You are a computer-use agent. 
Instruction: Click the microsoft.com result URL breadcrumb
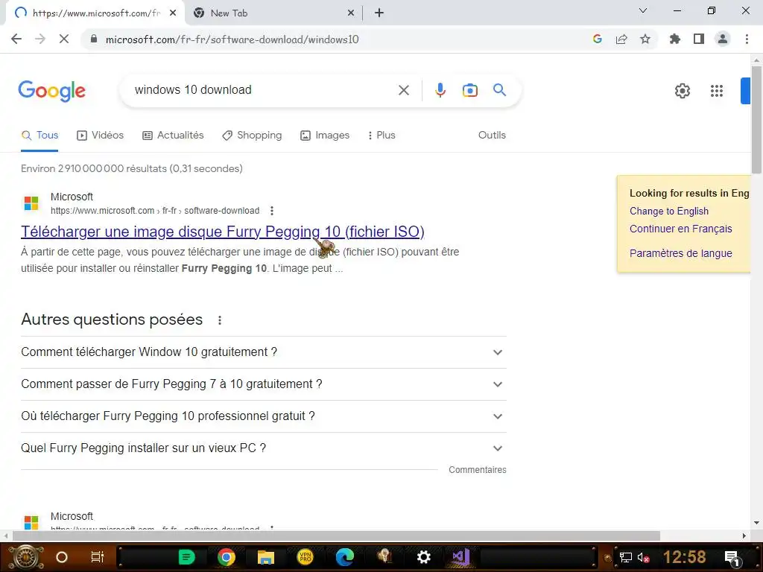[155, 211]
